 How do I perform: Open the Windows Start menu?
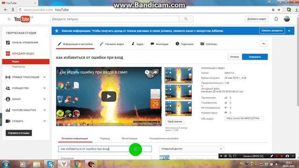click(6, 164)
